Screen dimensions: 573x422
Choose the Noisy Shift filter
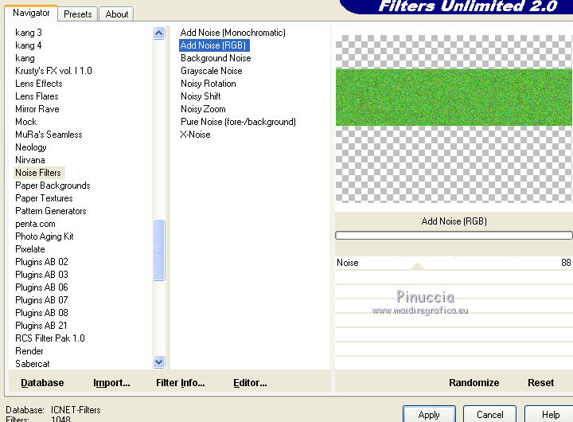point(201,96)
